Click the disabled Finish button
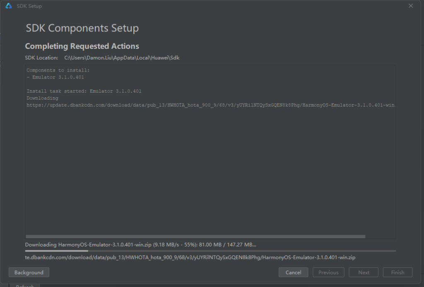The image size is (424, 287). [x=397, y=273]
